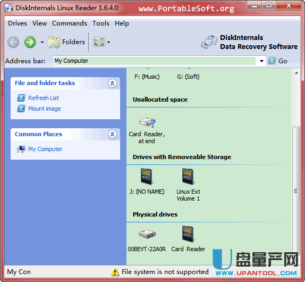Click the vertical scrollbar thumb

(x=296, y=191)
